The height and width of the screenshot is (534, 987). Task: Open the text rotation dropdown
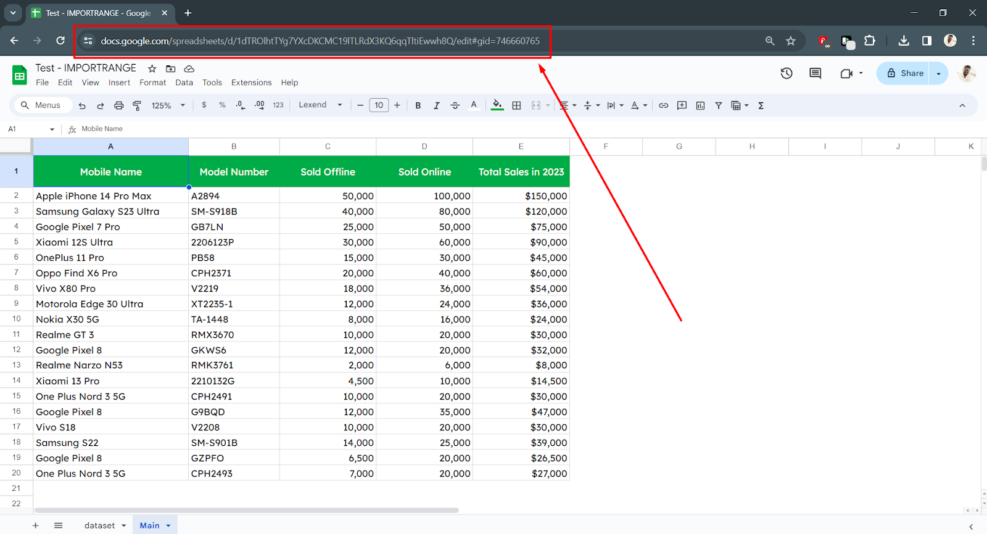639,105
